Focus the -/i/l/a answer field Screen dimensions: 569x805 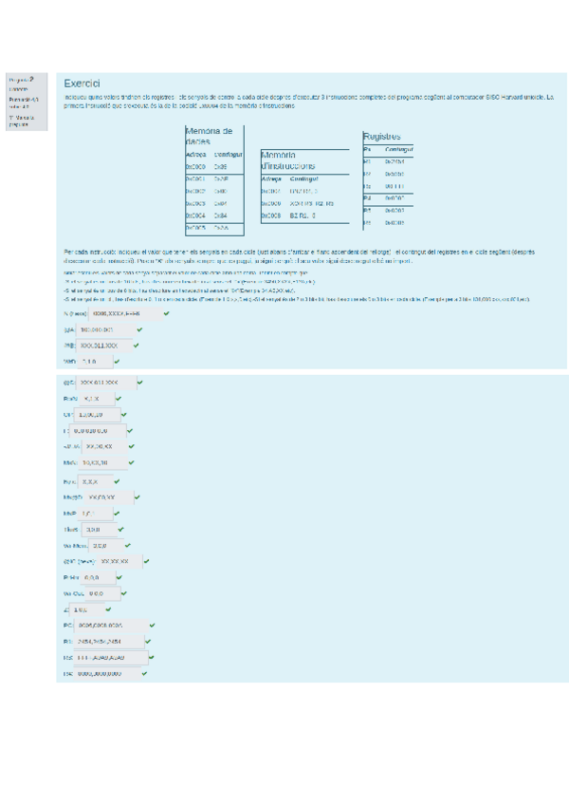coord(104,447)
